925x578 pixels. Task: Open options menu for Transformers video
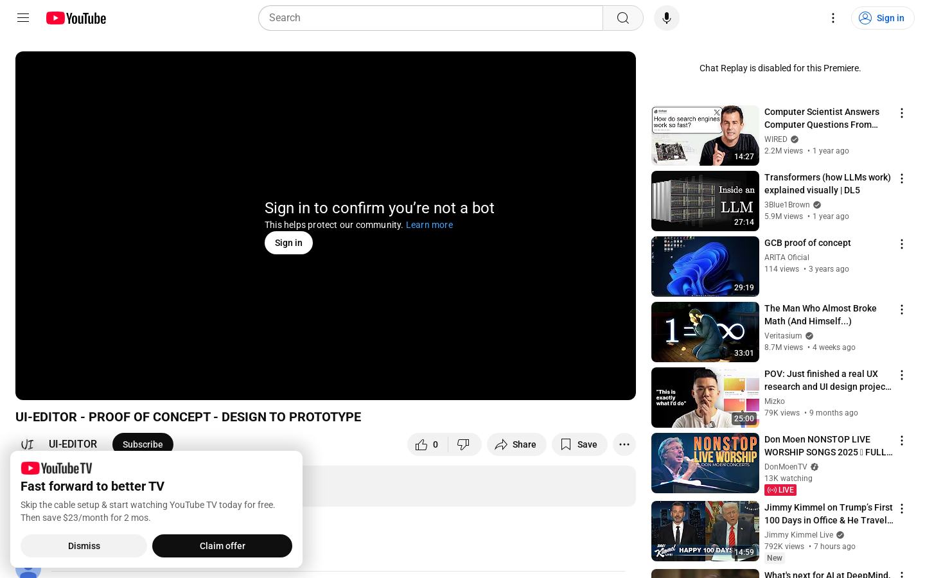(x=902, y=179)
